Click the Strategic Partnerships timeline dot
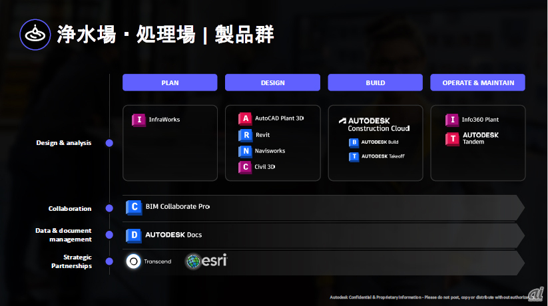The width and height of the screenshot is (548, 306). click(109, 261)
